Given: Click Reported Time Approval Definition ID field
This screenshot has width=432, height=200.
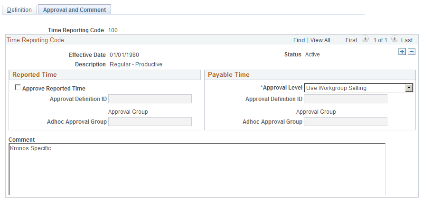Looking at the screenshot, I should (x=150, y=99).
